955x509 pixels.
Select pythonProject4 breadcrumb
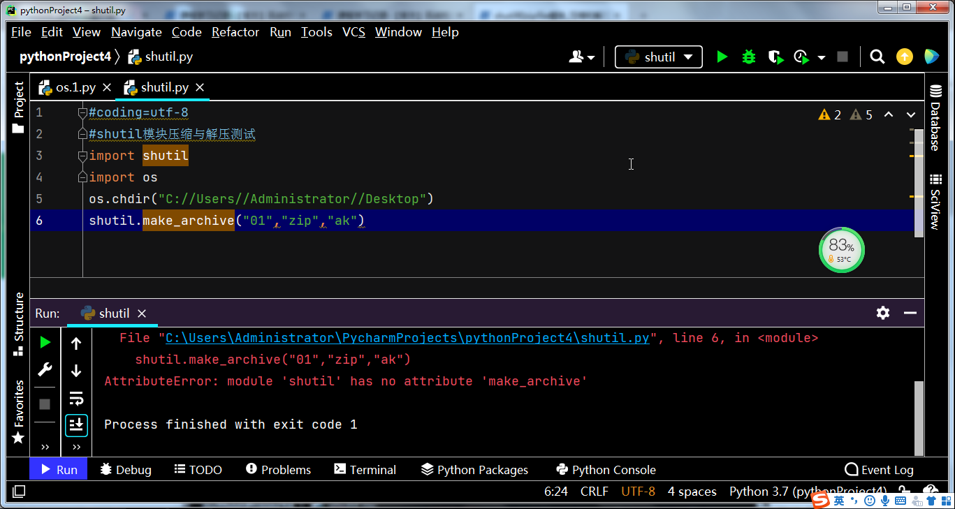(x=65, y=57)
